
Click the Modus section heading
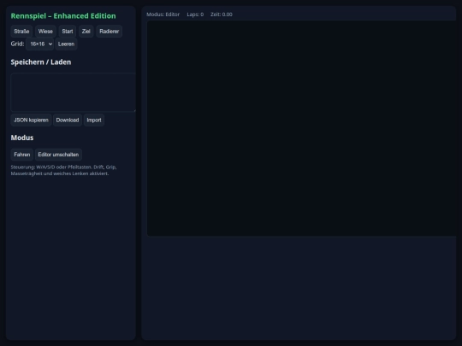click(x=22, y=138)
